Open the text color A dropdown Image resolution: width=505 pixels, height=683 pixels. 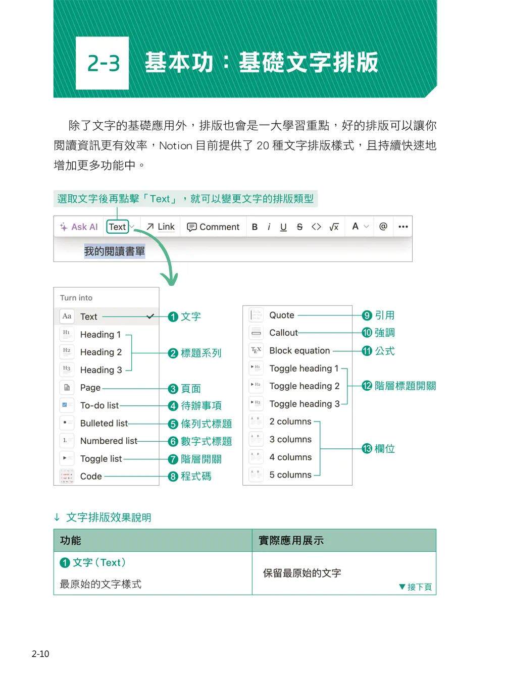tap(360, 226)
